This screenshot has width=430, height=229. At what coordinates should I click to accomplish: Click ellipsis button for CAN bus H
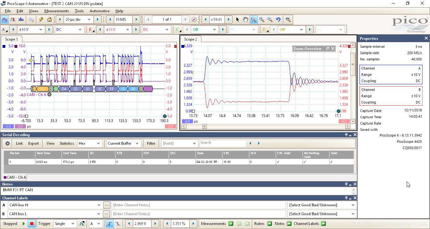tap(107, 205)
